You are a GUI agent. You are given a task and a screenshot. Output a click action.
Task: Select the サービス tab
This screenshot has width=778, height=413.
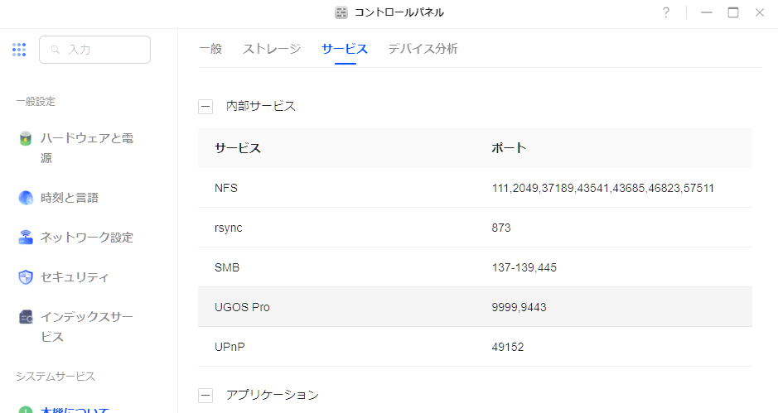tap(345, 49)
